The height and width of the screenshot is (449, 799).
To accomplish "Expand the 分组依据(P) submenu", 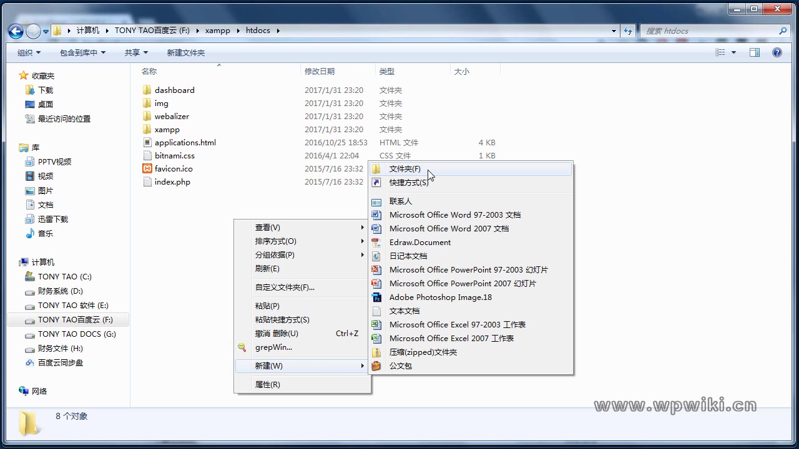I will tap(303, 254).
